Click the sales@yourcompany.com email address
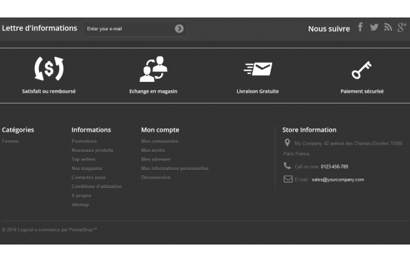The height and width of the screenshot is (262, 410). click(x=338, y=179)
